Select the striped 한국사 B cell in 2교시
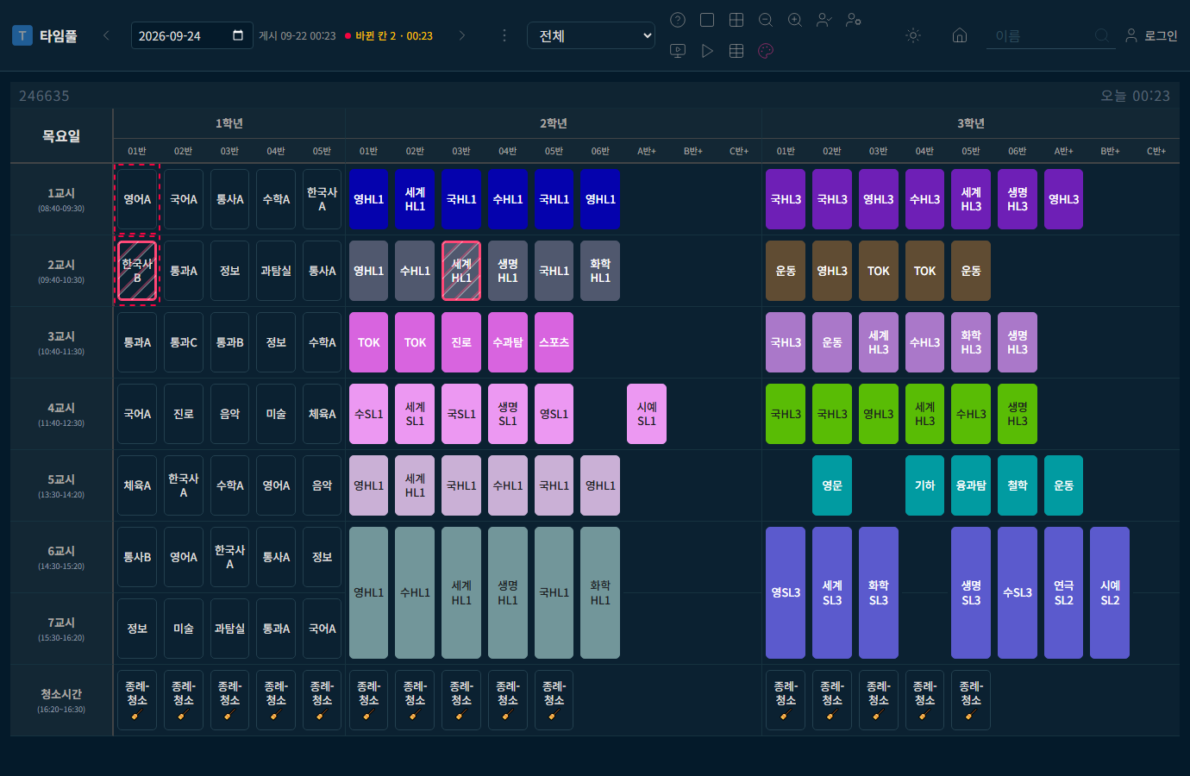Viewport: 1190px width, 776px height. tap(137, 271)
